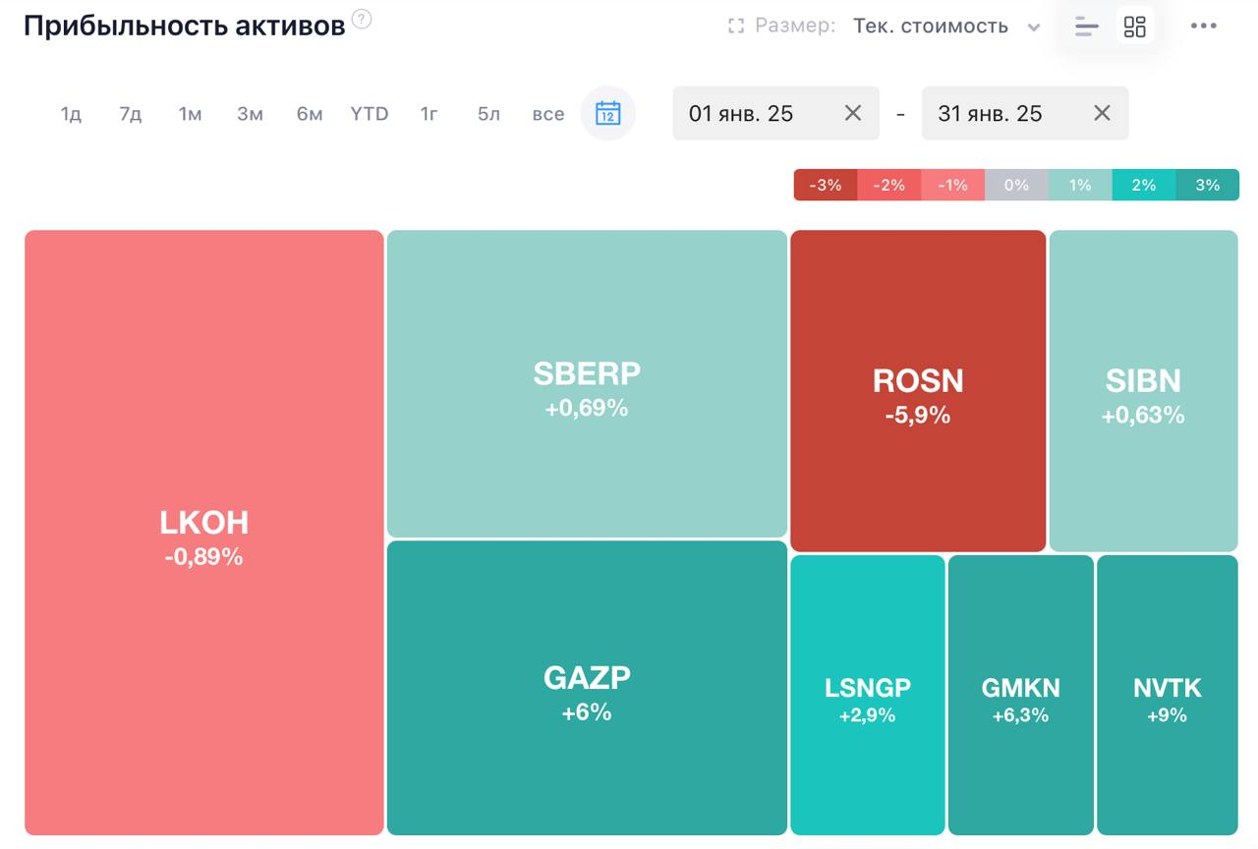The image size is (1258, 849).
Task: Select the treemap grid view icon
Action: [1135, 27]
